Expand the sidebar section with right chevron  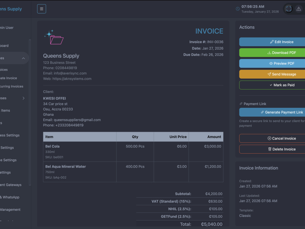[23, 98]
